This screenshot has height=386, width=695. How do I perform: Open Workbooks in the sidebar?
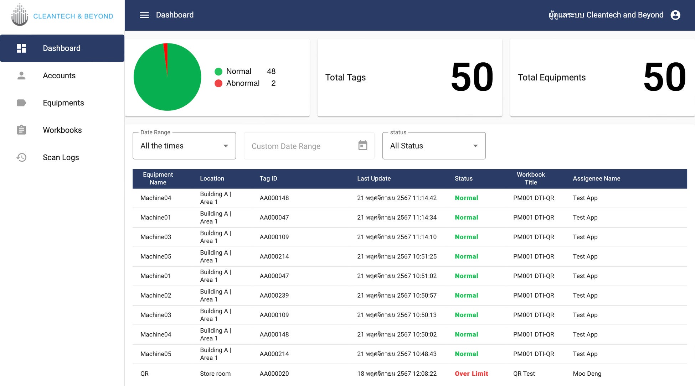[x=62, y=130]
